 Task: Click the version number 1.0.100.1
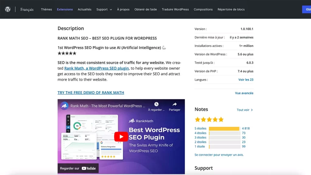pyautogui.click(x=247, y=29)
